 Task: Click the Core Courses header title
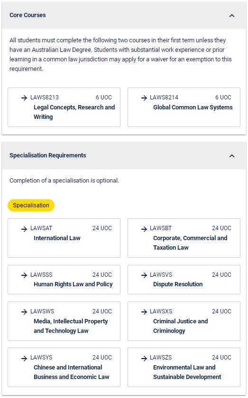click(28, 15)
